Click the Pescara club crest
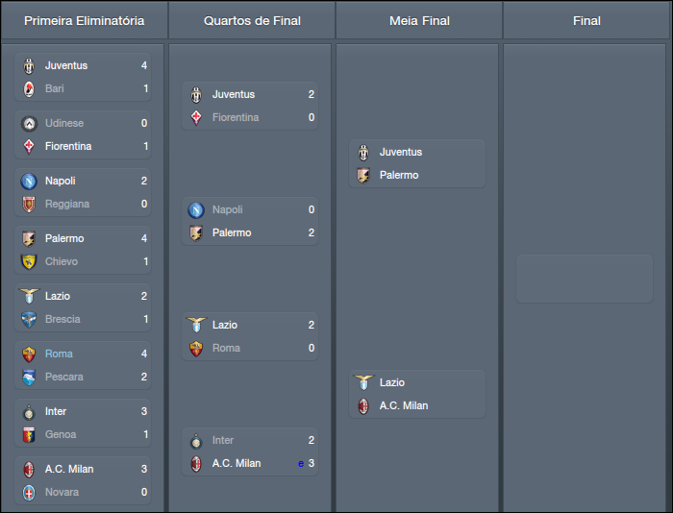The width and height of the screenshot is (673, 513). pyautogui.click(x=29, y=378)
